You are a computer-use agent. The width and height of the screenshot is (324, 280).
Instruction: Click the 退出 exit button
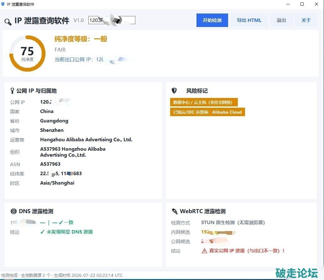point(281,20)
